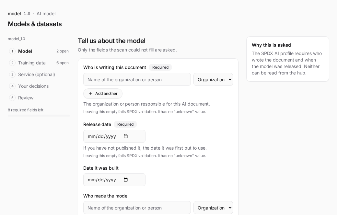Open the Release date calendar picker icon
The width and height of the screenshot is (337, 215).
(x=126, y=136)
